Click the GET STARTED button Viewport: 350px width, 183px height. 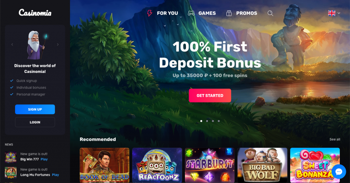(210, 95)
